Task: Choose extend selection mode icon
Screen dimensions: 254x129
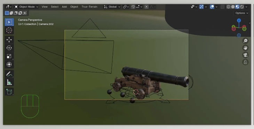Action: tap(11, 13)
